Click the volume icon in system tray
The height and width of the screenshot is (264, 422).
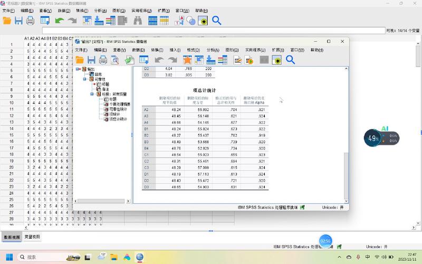(384, 257)
